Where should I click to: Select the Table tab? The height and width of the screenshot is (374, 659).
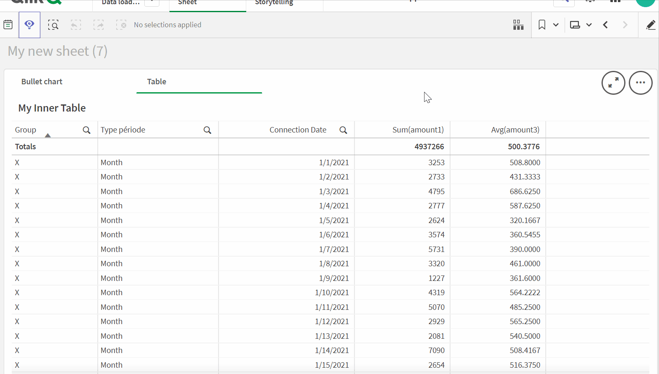(156, 82)
